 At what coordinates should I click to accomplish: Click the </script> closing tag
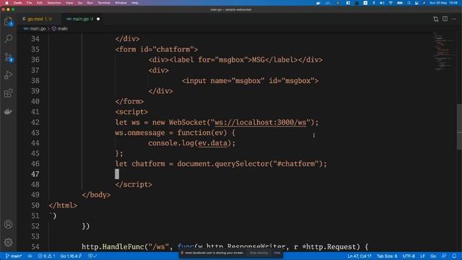134,185
